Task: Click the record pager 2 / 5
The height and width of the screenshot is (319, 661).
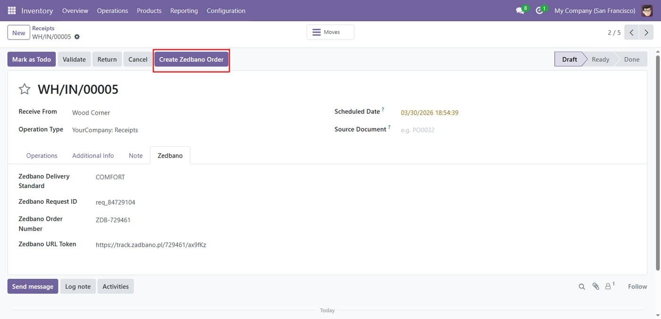Action: click(x=614, y=33)
